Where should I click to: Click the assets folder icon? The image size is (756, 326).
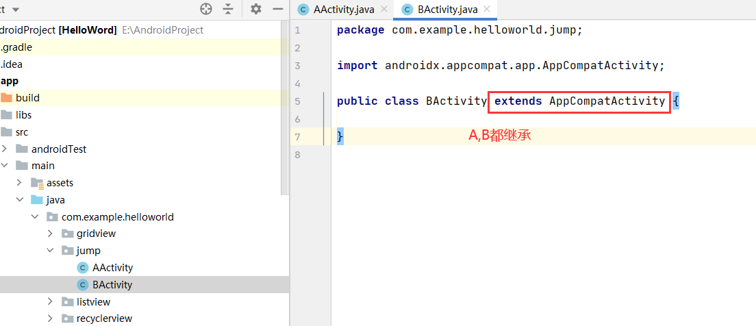coord(37,183)
